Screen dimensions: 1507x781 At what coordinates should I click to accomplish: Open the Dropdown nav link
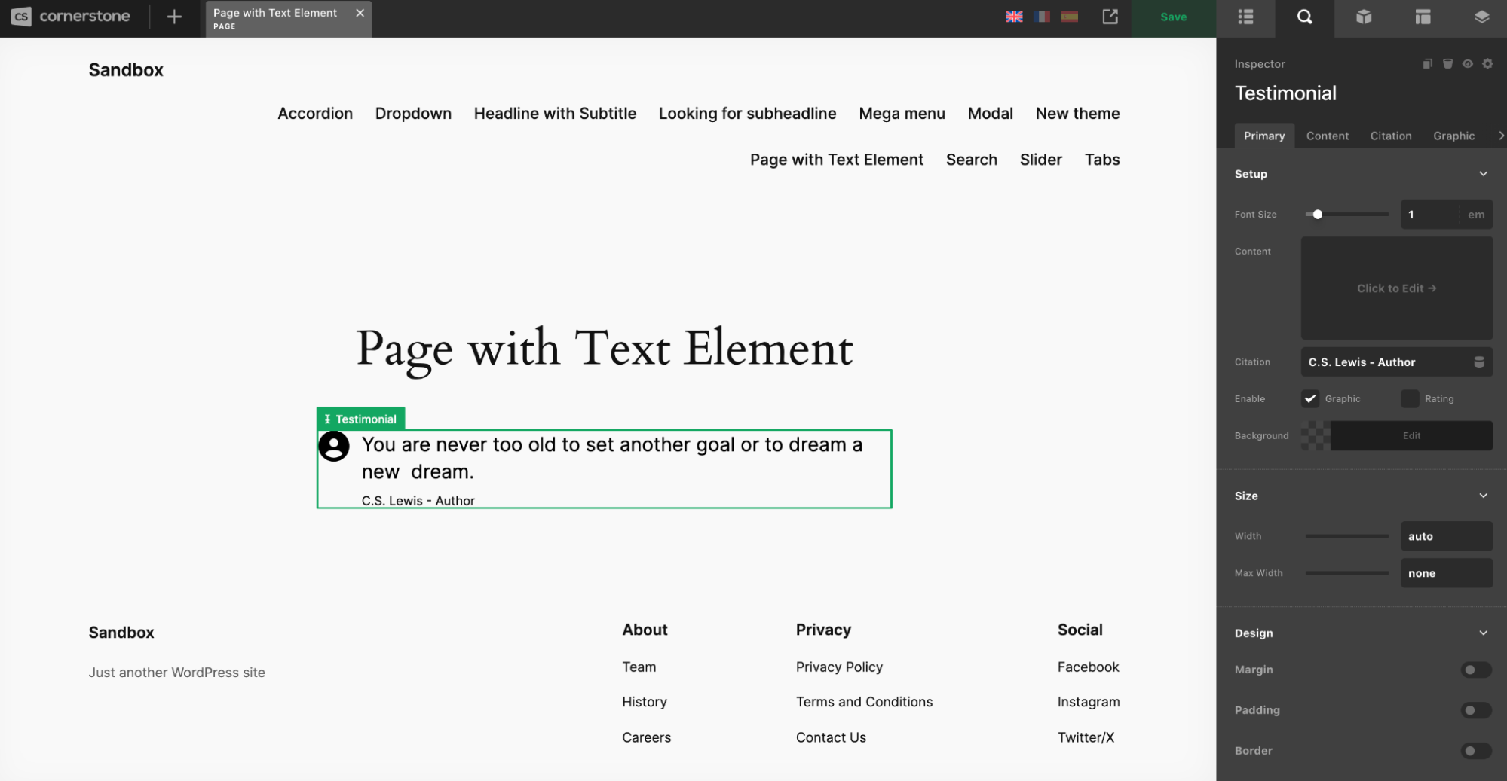point(413,114)
